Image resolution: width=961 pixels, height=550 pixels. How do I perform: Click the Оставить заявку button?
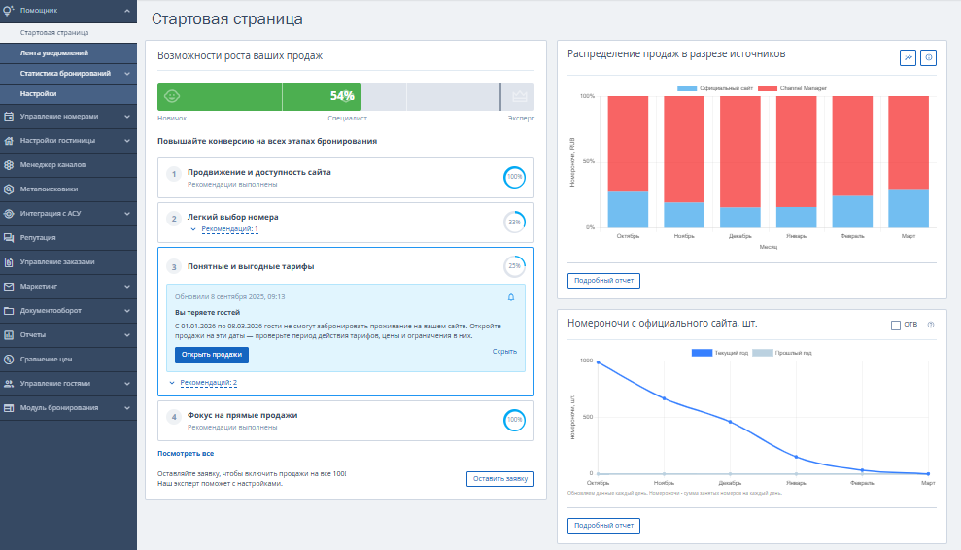coord(500,479)
